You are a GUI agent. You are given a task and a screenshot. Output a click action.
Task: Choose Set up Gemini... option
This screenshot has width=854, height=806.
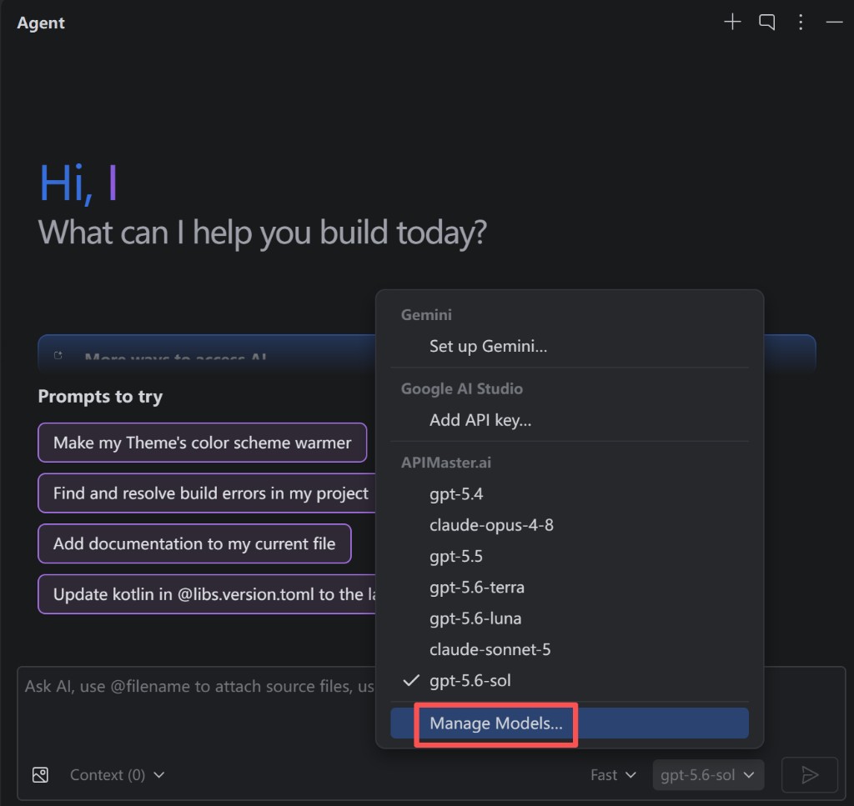(569, 346)
